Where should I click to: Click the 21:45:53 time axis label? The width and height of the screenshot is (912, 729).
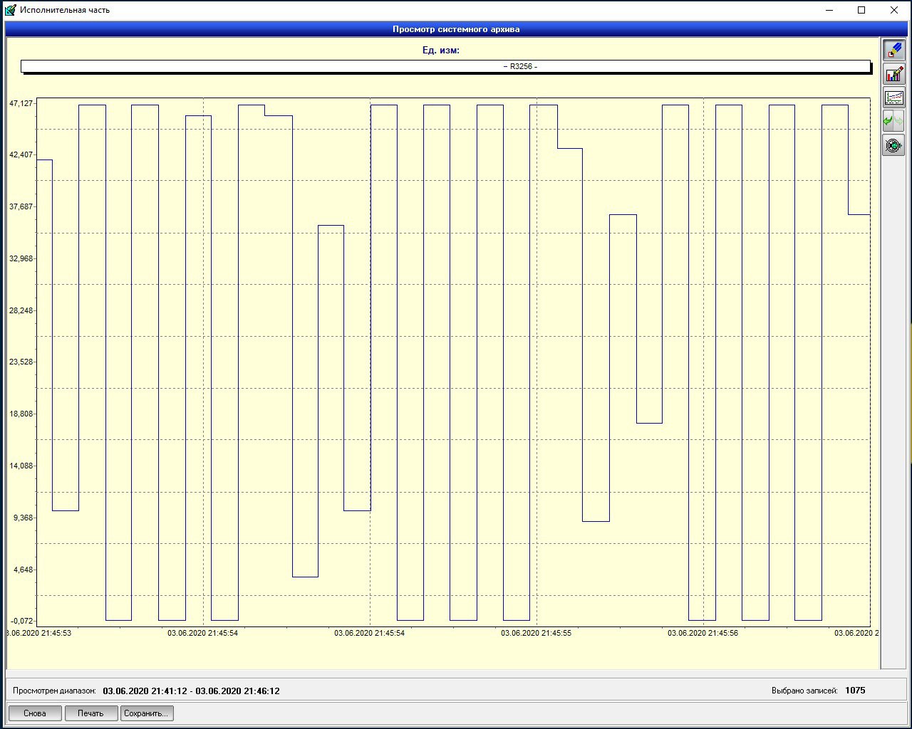38,633
